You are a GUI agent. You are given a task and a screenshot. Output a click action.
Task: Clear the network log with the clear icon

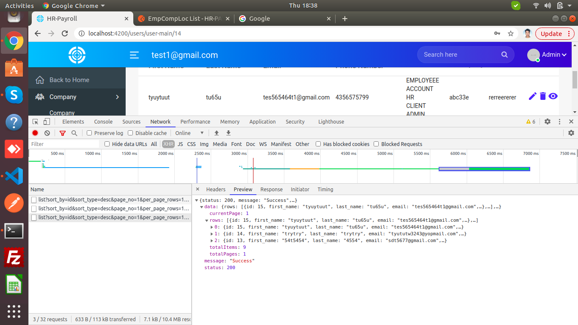(x=47, y=133)
